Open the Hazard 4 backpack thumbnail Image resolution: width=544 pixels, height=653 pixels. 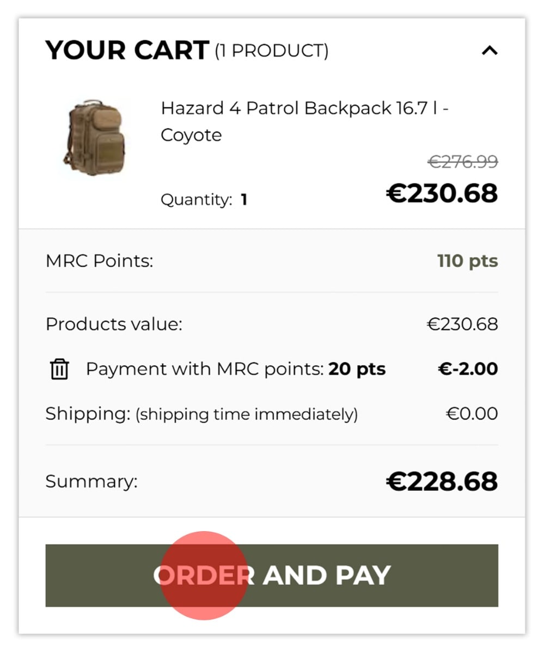tap(94, 137)
